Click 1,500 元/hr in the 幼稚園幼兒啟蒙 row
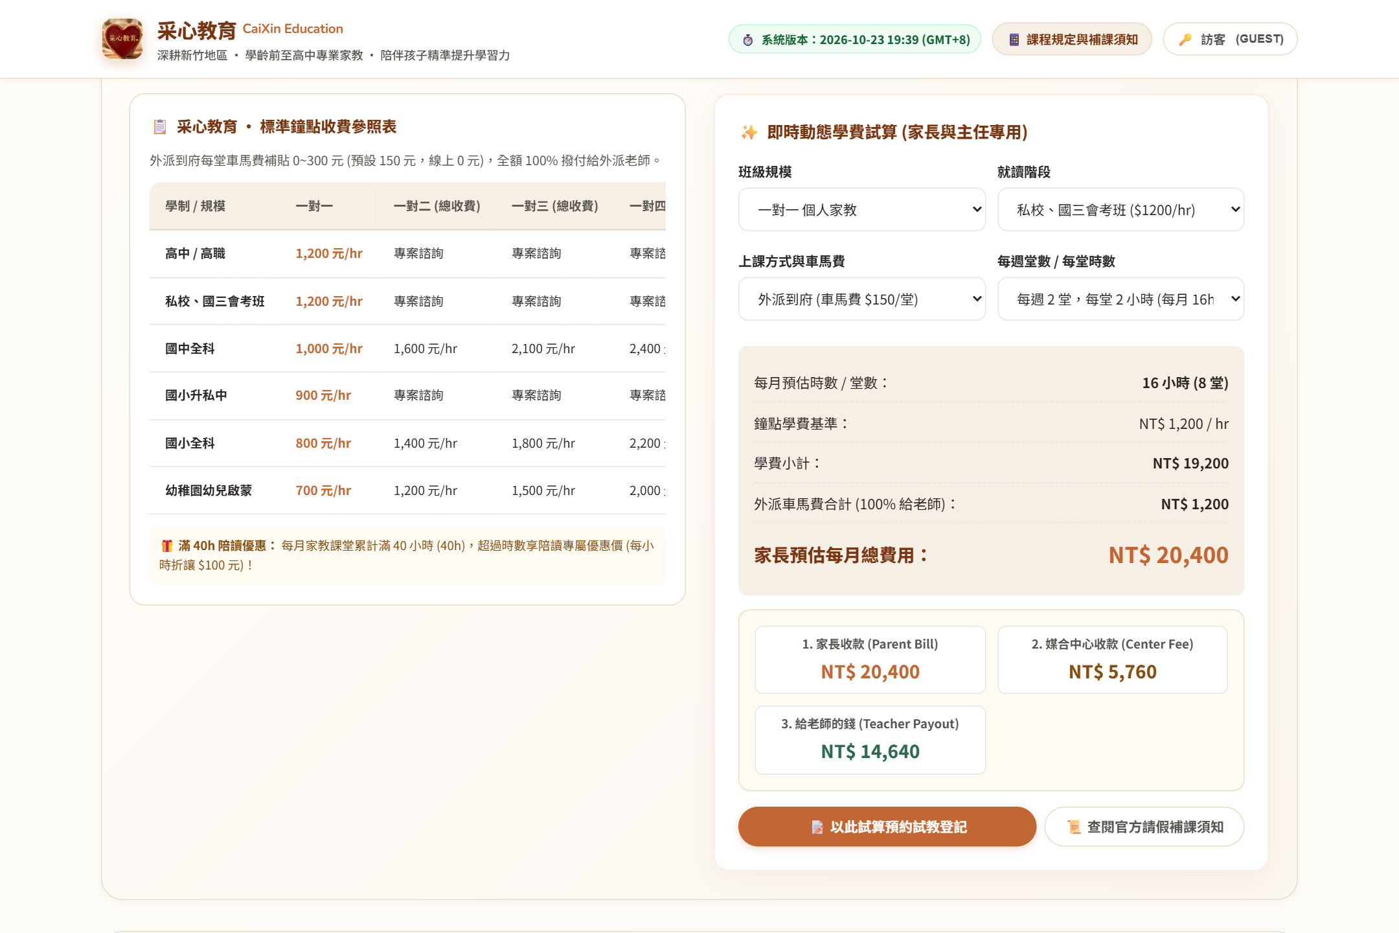 pyautogui.click(x=543, y=490)
